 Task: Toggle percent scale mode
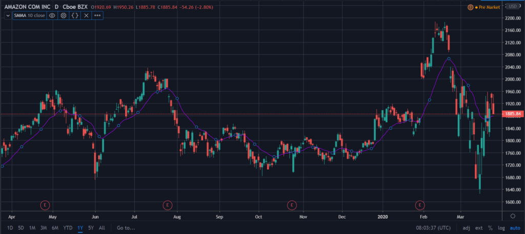[x=490, y=228]
